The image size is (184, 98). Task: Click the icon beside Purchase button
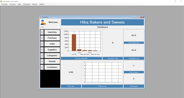(x=42, y=38)
